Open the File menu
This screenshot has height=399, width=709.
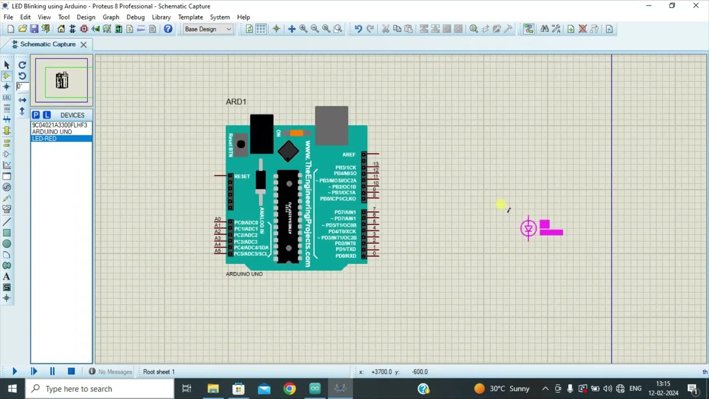(8, 17)
